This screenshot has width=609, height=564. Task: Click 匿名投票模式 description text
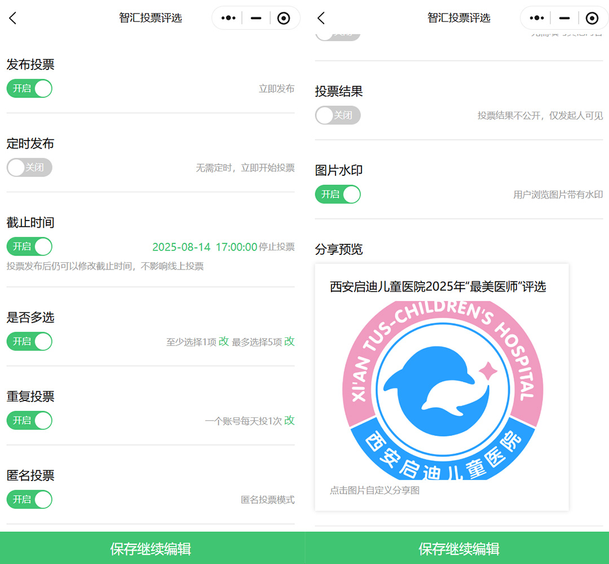point(268,500)
